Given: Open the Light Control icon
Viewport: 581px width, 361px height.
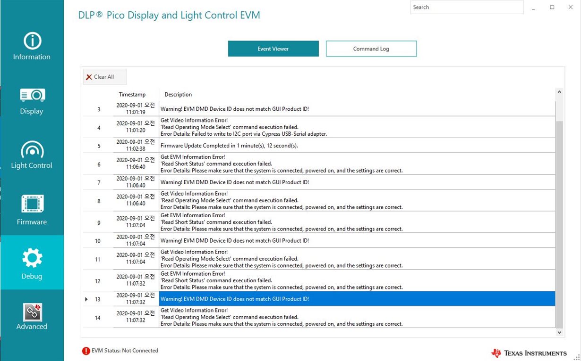Looking at the screenshot, I should [x=32, y=149].
